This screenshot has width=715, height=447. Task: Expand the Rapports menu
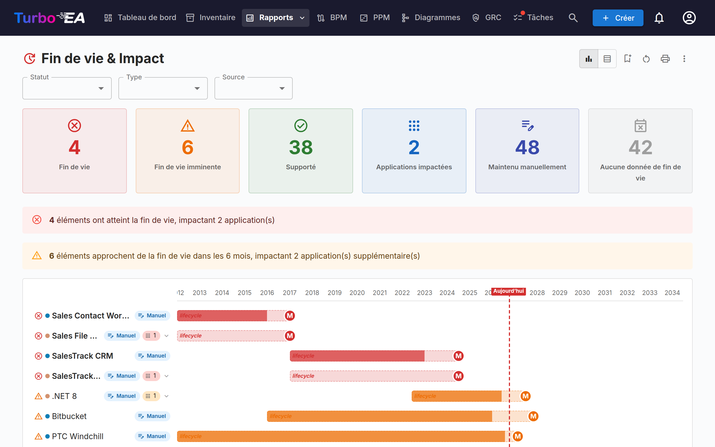click(276, 18)
